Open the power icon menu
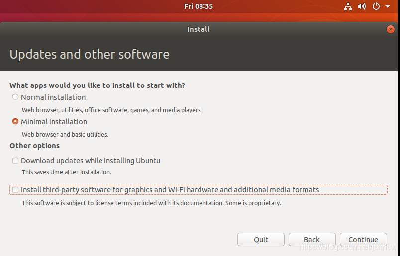 click(376, 6)
